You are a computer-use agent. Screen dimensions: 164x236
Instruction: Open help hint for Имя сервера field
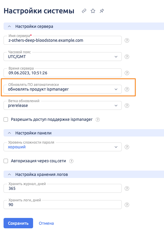pyautogui.click(x=127, y=41)
